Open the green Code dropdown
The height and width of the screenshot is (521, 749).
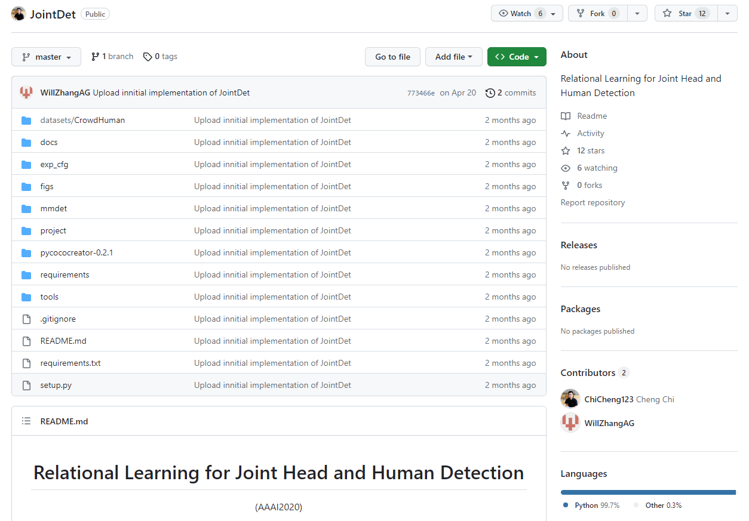(517, 57)
